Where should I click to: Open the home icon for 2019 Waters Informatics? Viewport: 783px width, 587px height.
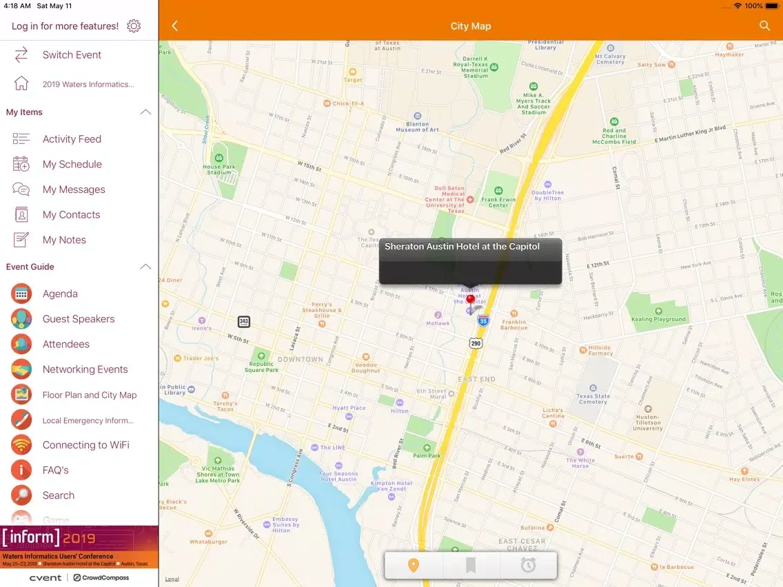(x=21, y=83)
